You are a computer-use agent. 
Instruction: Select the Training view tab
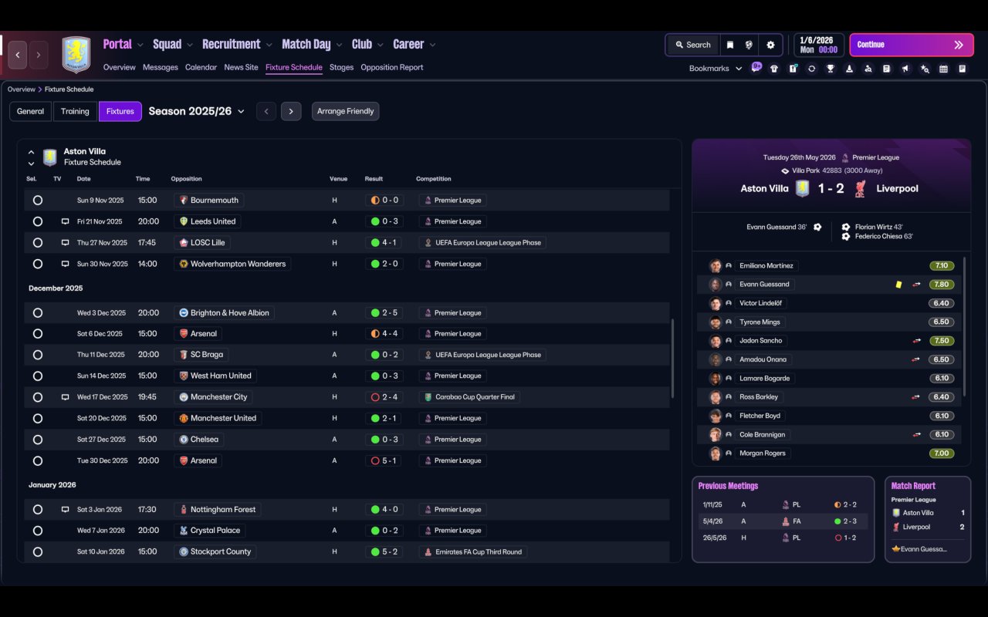(75, 111)
